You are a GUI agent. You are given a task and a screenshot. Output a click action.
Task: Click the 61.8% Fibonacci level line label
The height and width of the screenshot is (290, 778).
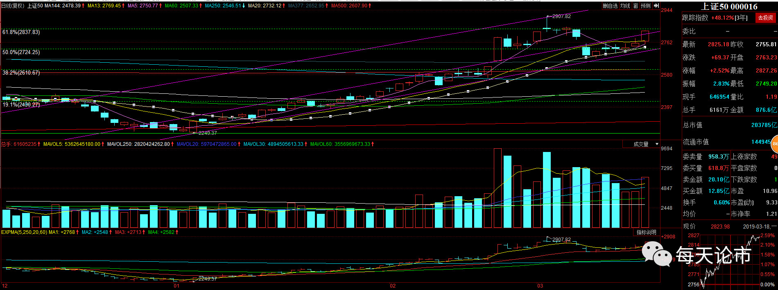(x=21, y=32)
